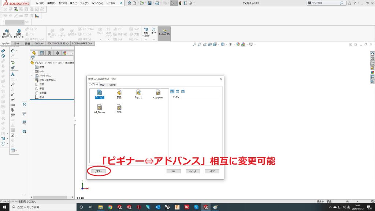The image size is (375, 211).
Task: Open the ツール(T) menu
Action: 84,3
